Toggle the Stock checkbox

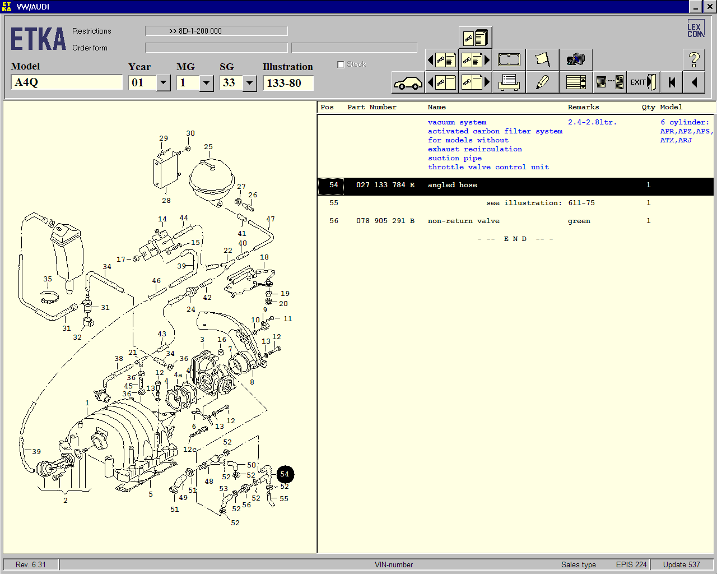[x=341, y=64]
